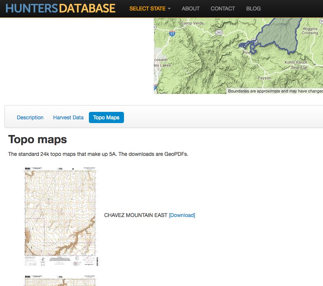Click the partially visible second topo thumbnail
Viewport: 323px width, 286px height.
pos(61,280)
